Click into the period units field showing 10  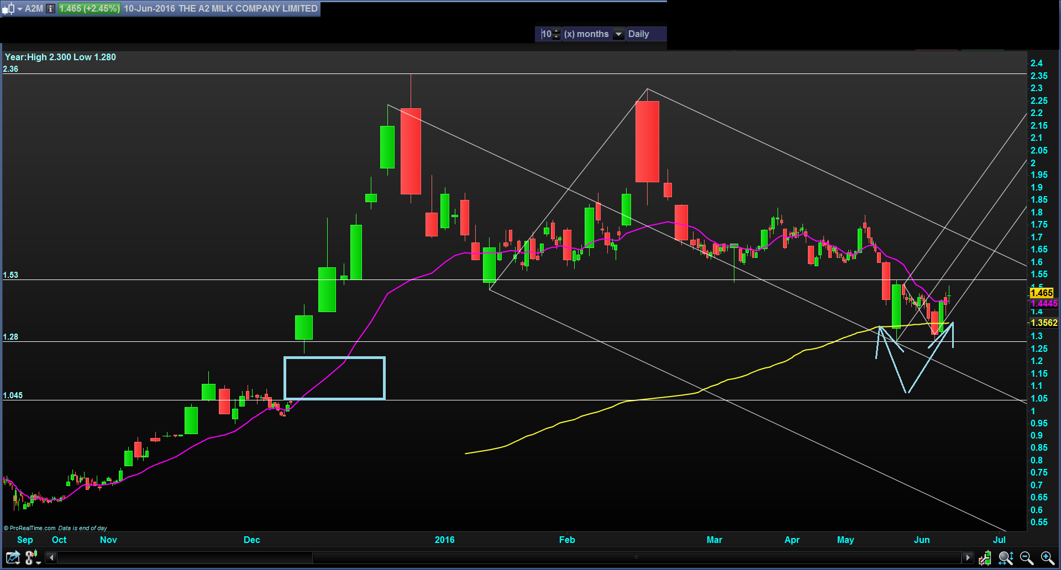547,34
